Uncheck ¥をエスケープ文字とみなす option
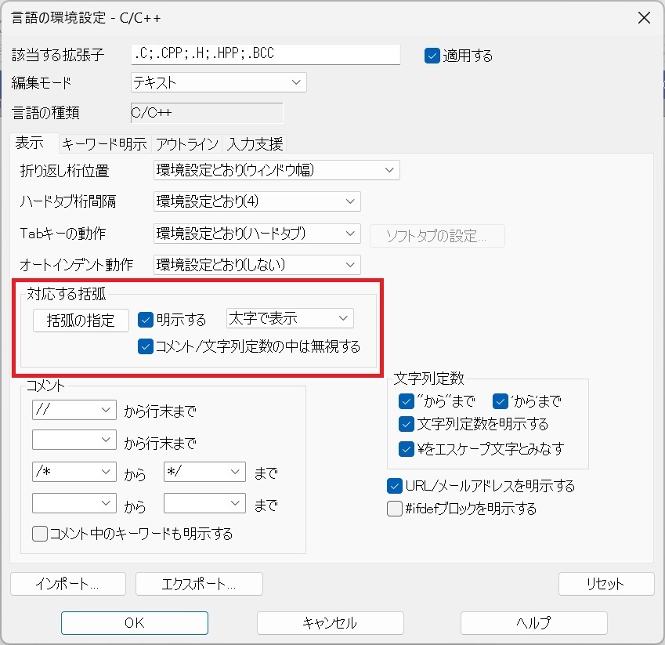The image size is (665, 645). click(406, 449)
